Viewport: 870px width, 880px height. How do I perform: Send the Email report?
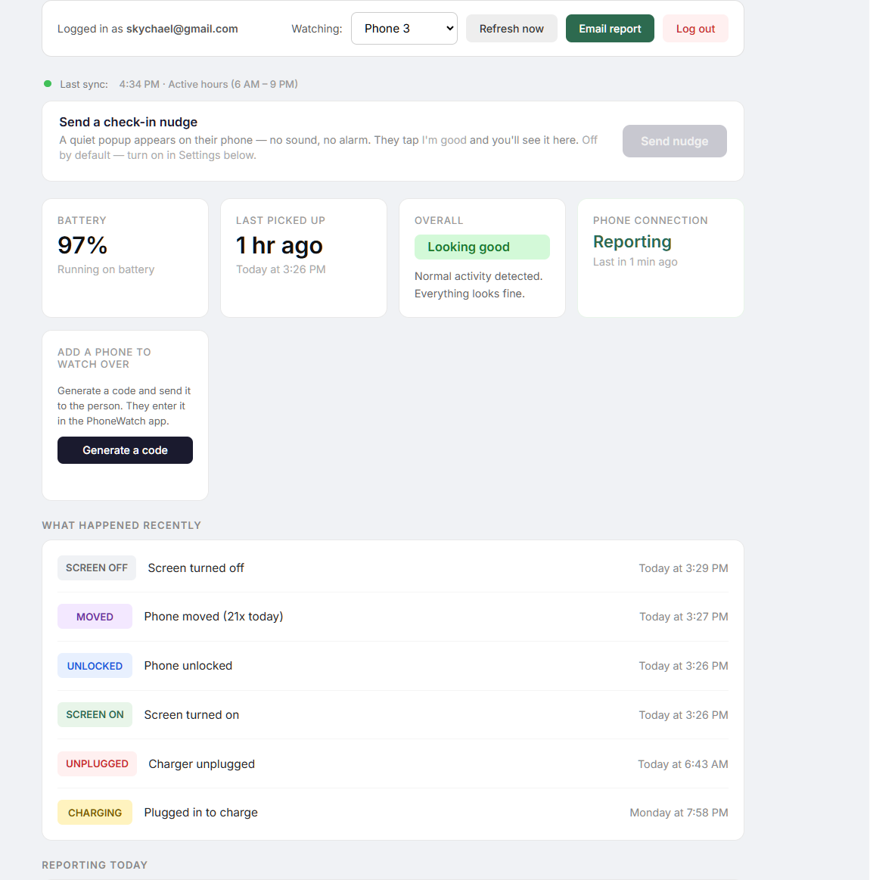pos(610,29)
